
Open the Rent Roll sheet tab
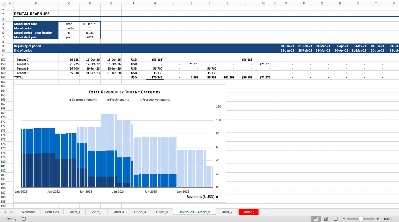(x=52, y=212)
